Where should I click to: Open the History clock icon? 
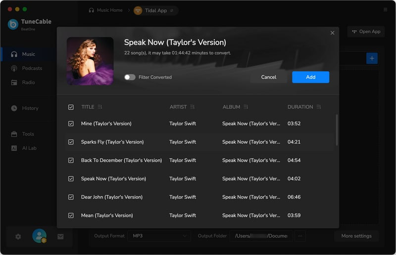14,108
